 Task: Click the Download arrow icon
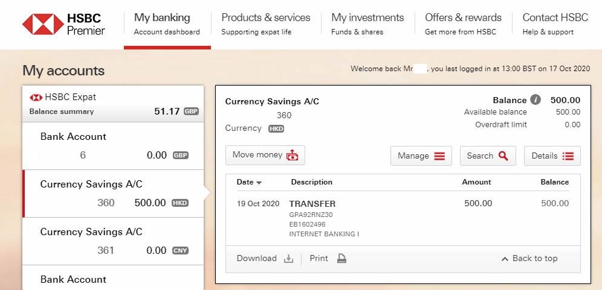[288, 259]
